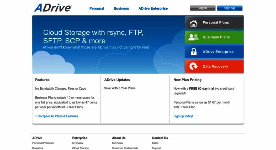
Task: Click the Enterprise footer heading
Action: 80,138
